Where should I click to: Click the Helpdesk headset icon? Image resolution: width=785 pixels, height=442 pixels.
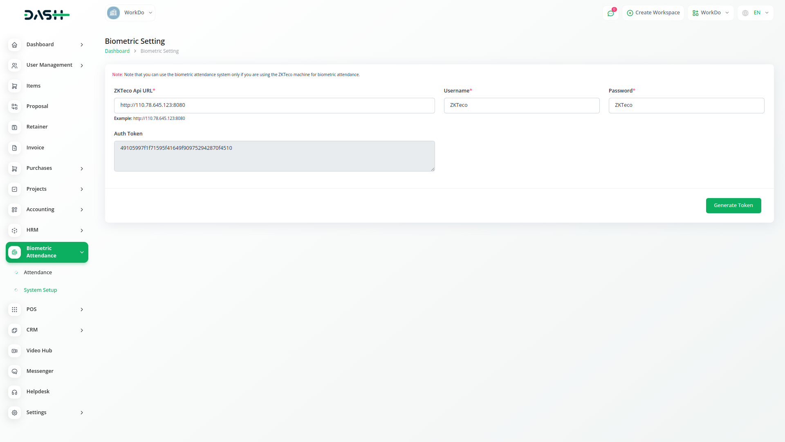coord(14,392)
